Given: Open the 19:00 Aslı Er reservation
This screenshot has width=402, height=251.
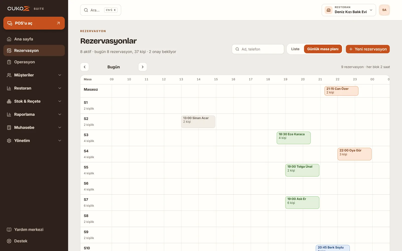Looking at the screenshot, I should click(x=302, y=203).
